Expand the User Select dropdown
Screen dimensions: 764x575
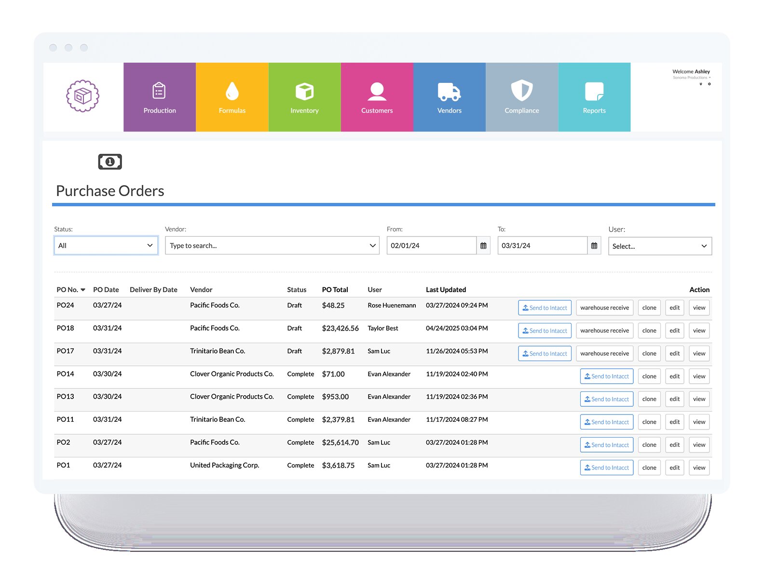[x=659, y=246]
